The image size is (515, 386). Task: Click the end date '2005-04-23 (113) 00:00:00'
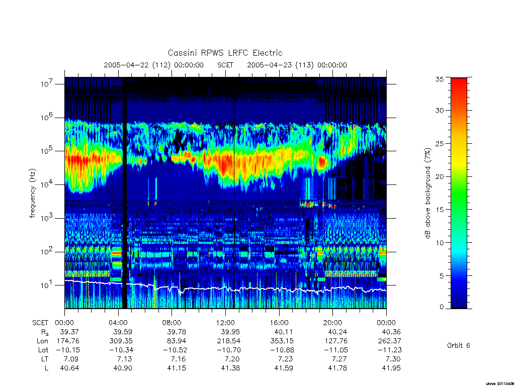[x=297, y=65]
